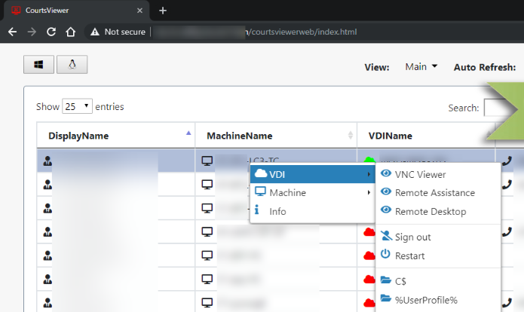Open VNC Viewer from the submenu
The height and width of the screenshot is (312, 524).
pos(420,174)
